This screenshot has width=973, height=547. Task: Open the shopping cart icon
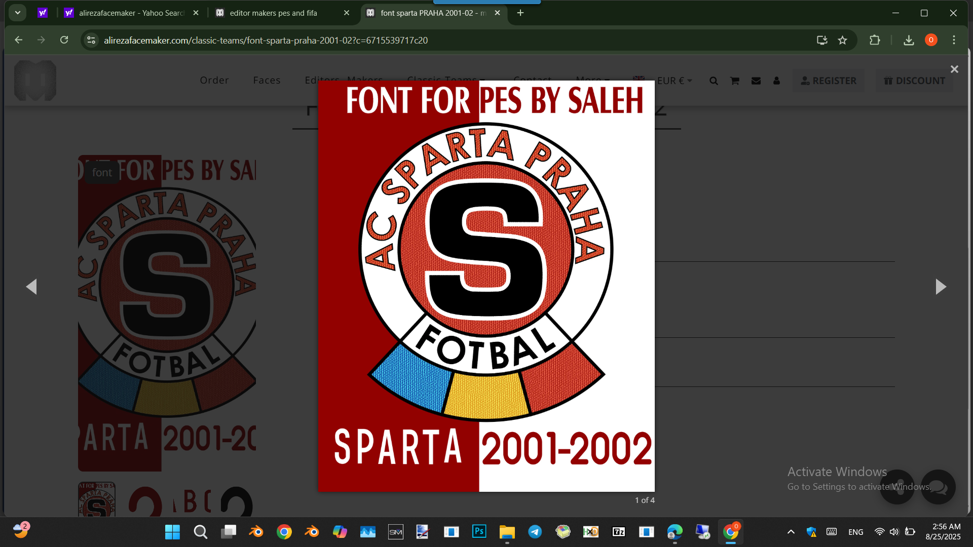pos(734,81)
